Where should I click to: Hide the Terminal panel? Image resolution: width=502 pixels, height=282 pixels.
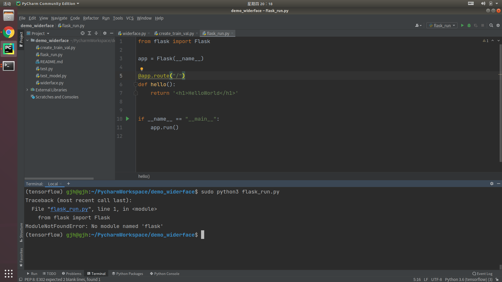click(499, 184)
